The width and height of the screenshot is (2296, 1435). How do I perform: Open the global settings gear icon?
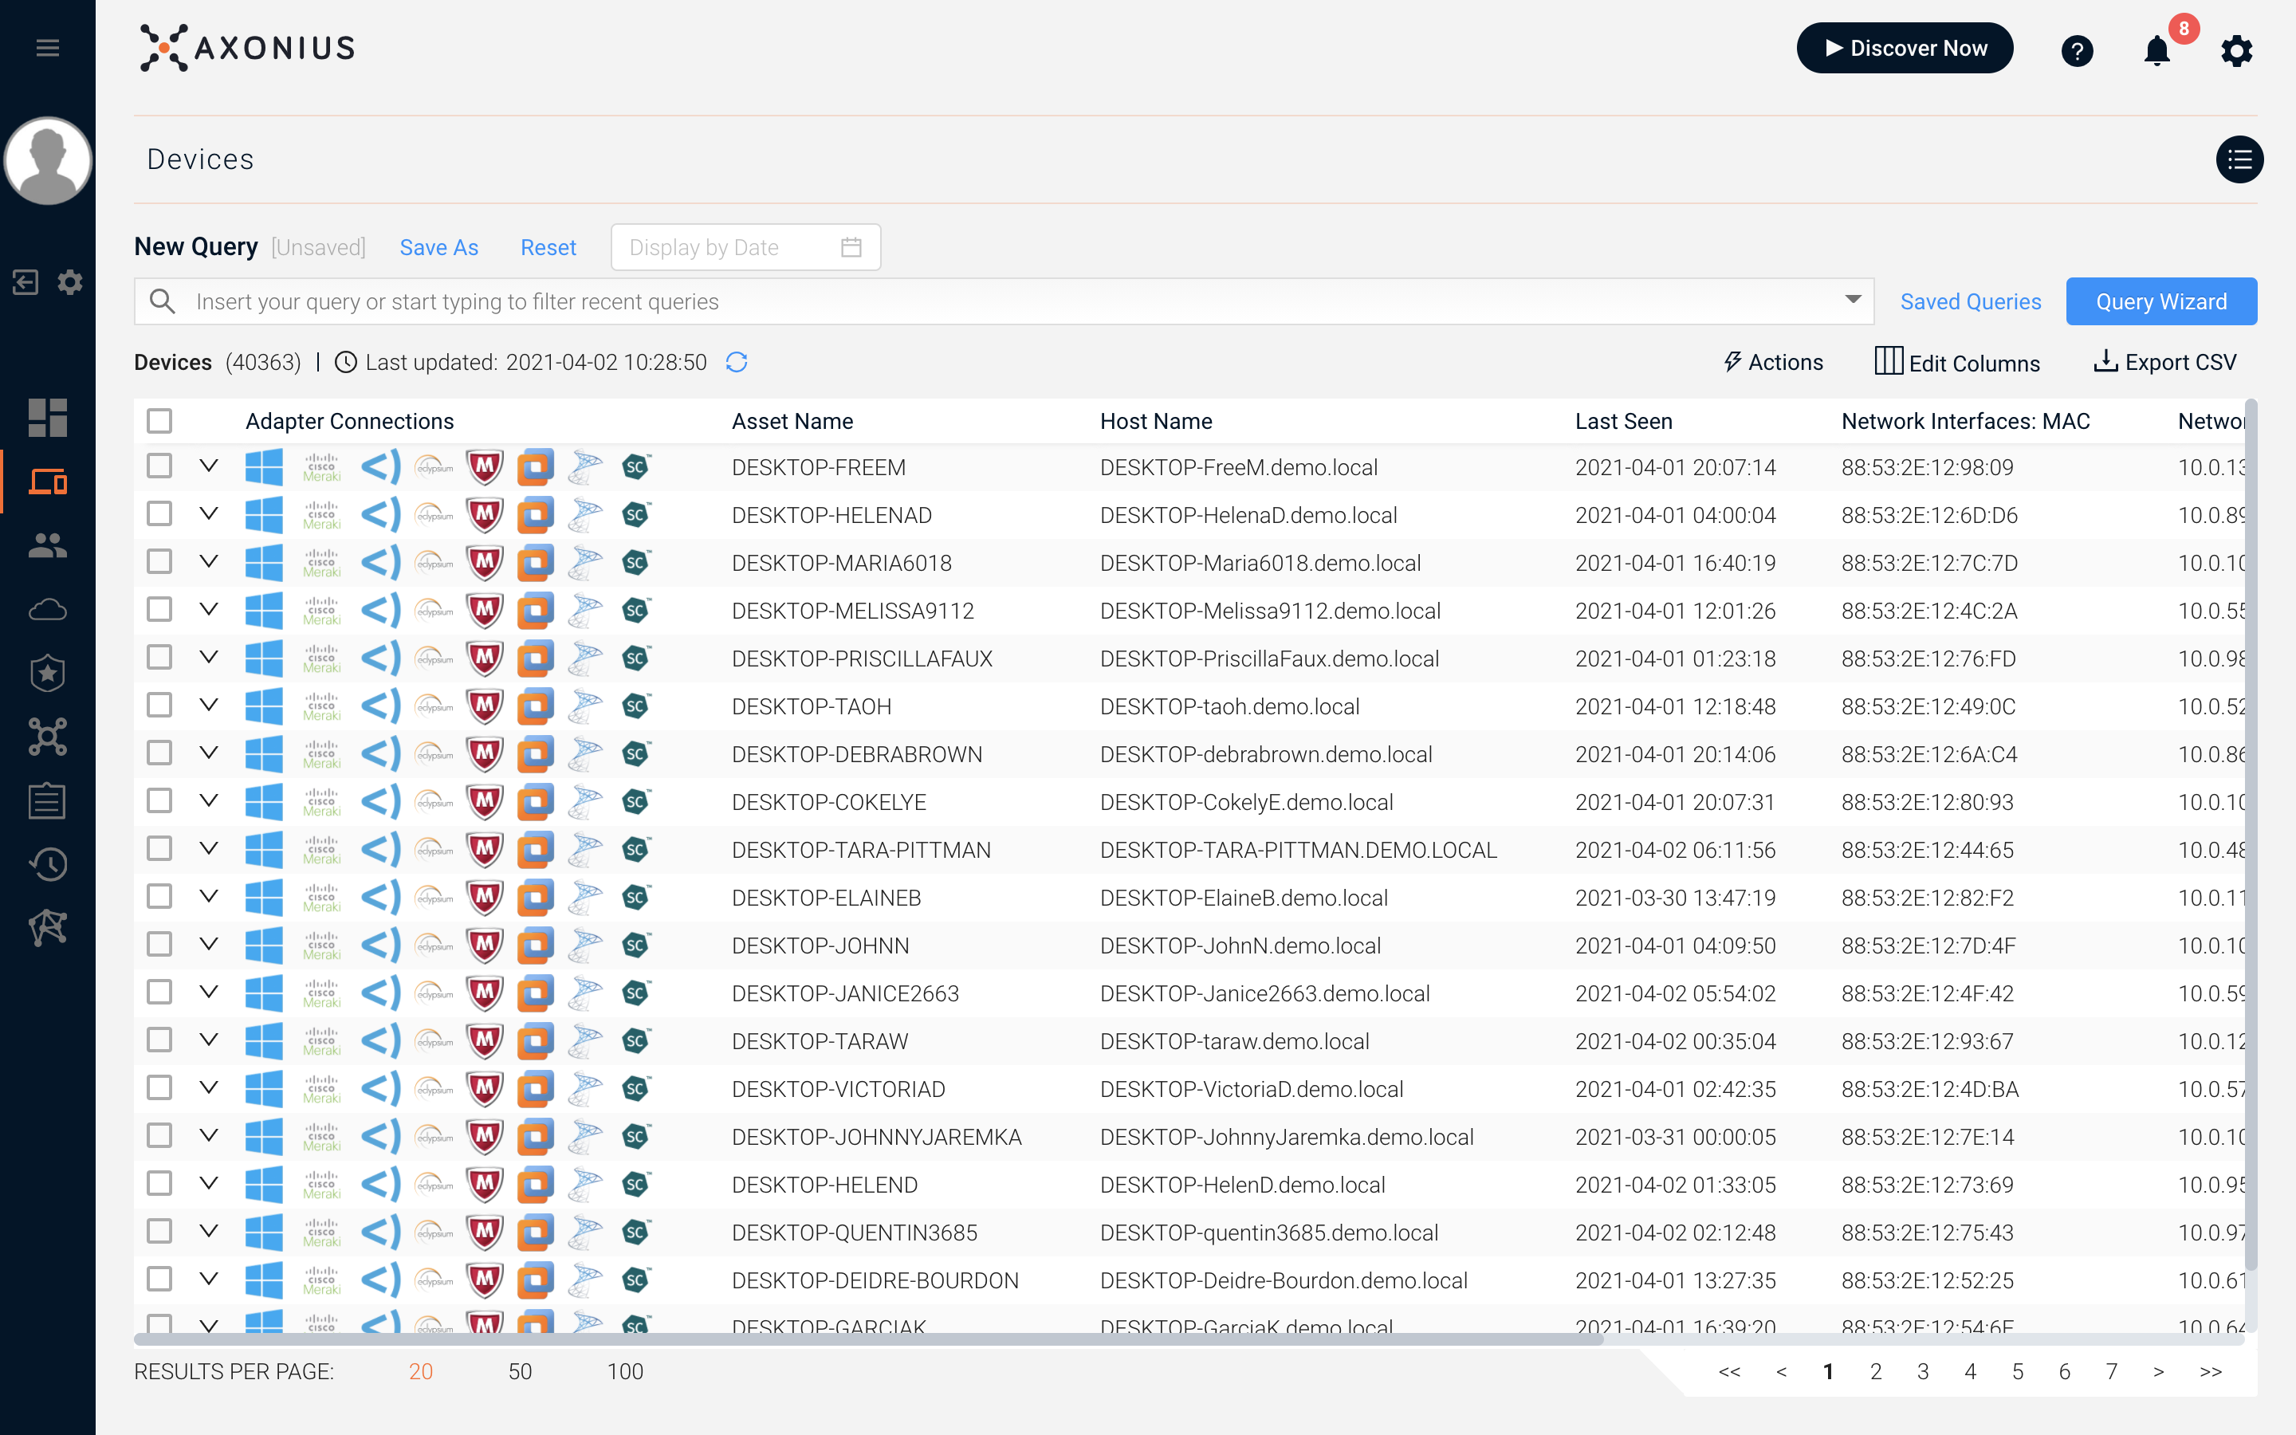point(2236,52)
